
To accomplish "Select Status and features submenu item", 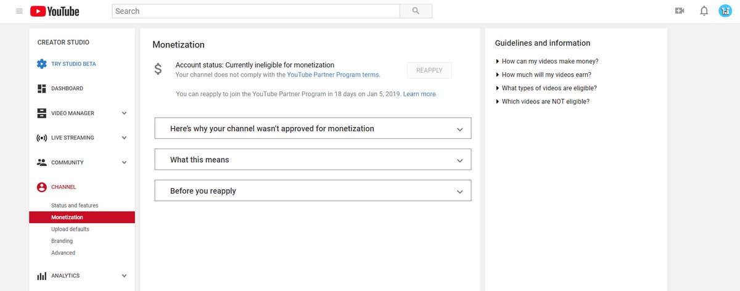I will pyautogui.click(x=75, y=205).
